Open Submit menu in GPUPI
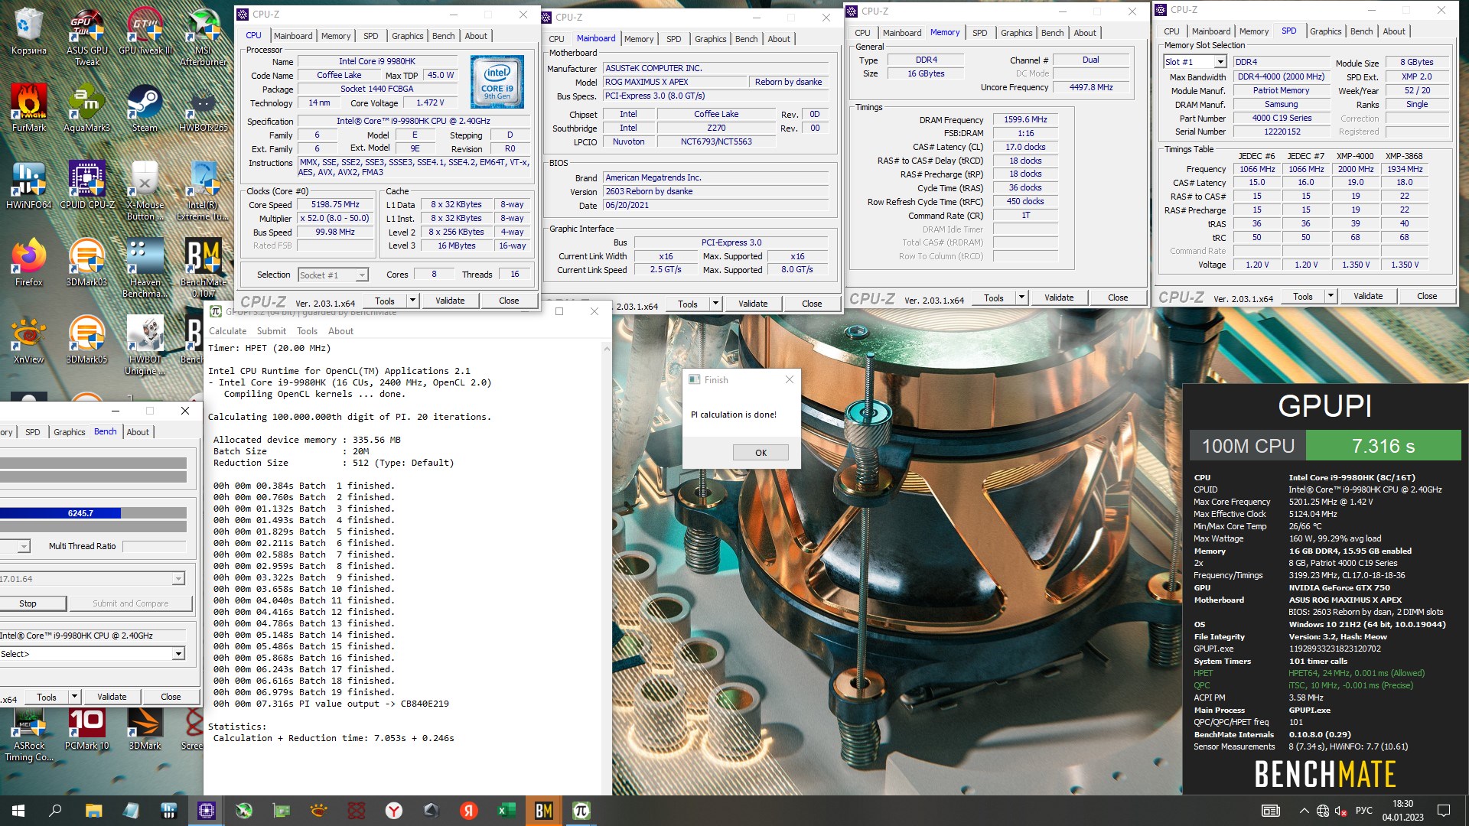Image resolution: width=1469 pixels, height=826 pixels. tap(271, 331)
